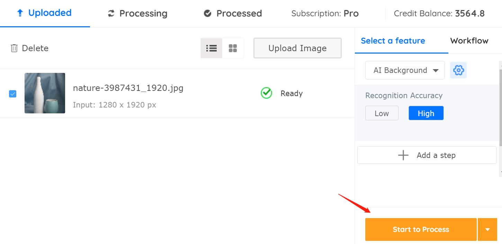
Task: Click the green Ready checkmark icon
Action: 266,93
